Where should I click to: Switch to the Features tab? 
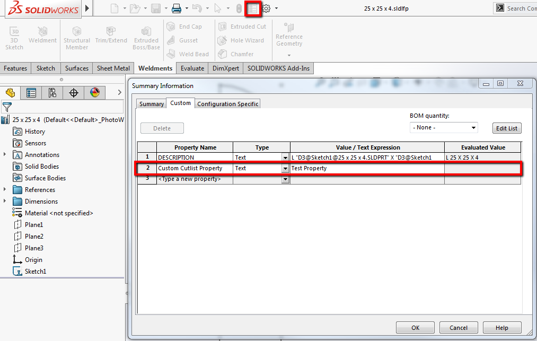(15, 68)
